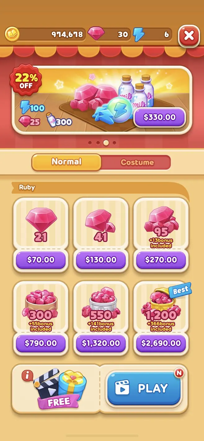Viewport: 204px width, 441px height.
Task: Switch to the Costume tab
Action: (137, 162)
